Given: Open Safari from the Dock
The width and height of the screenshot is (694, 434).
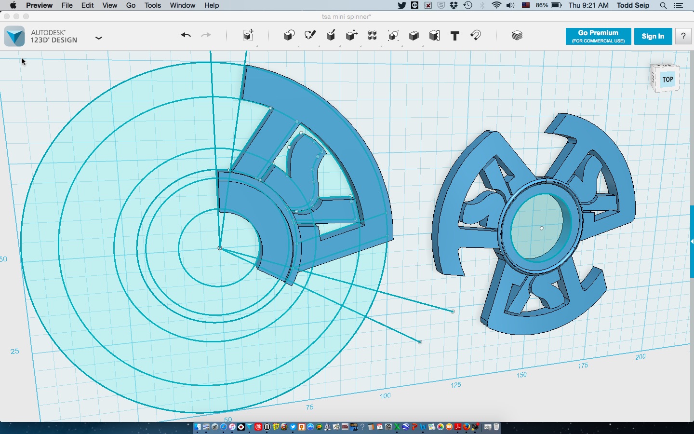Looking at the screenshot, I should coord(224,427).
